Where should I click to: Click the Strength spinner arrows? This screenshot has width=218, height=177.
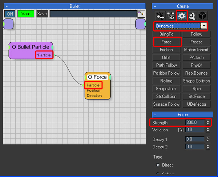(208, 122)
